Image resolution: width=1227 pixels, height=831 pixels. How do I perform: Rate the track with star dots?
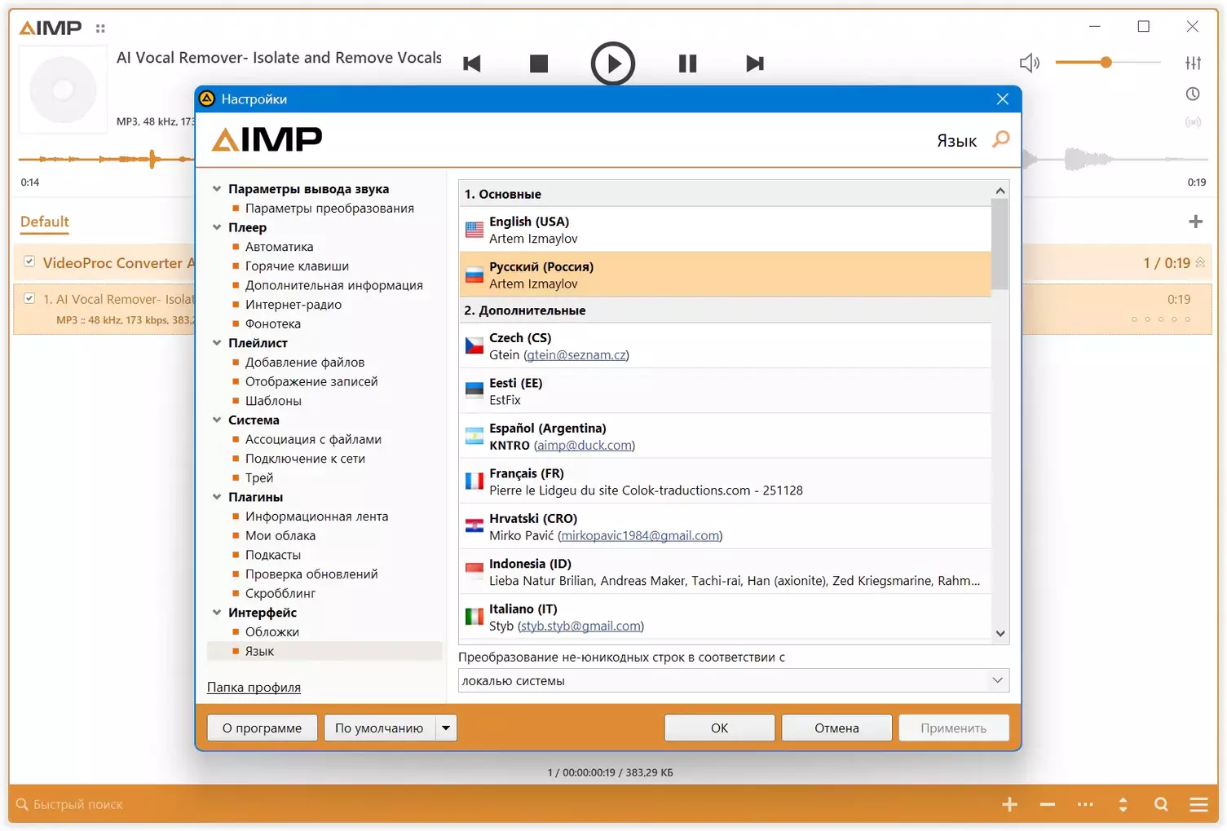[1161, 319]
